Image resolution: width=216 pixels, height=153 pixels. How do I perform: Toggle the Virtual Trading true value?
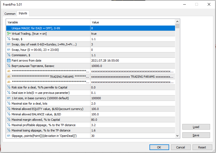[x=133, y=34]
